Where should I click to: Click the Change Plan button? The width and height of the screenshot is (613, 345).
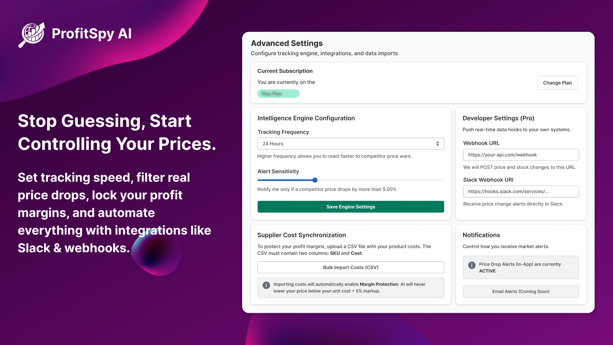[557, 83]
